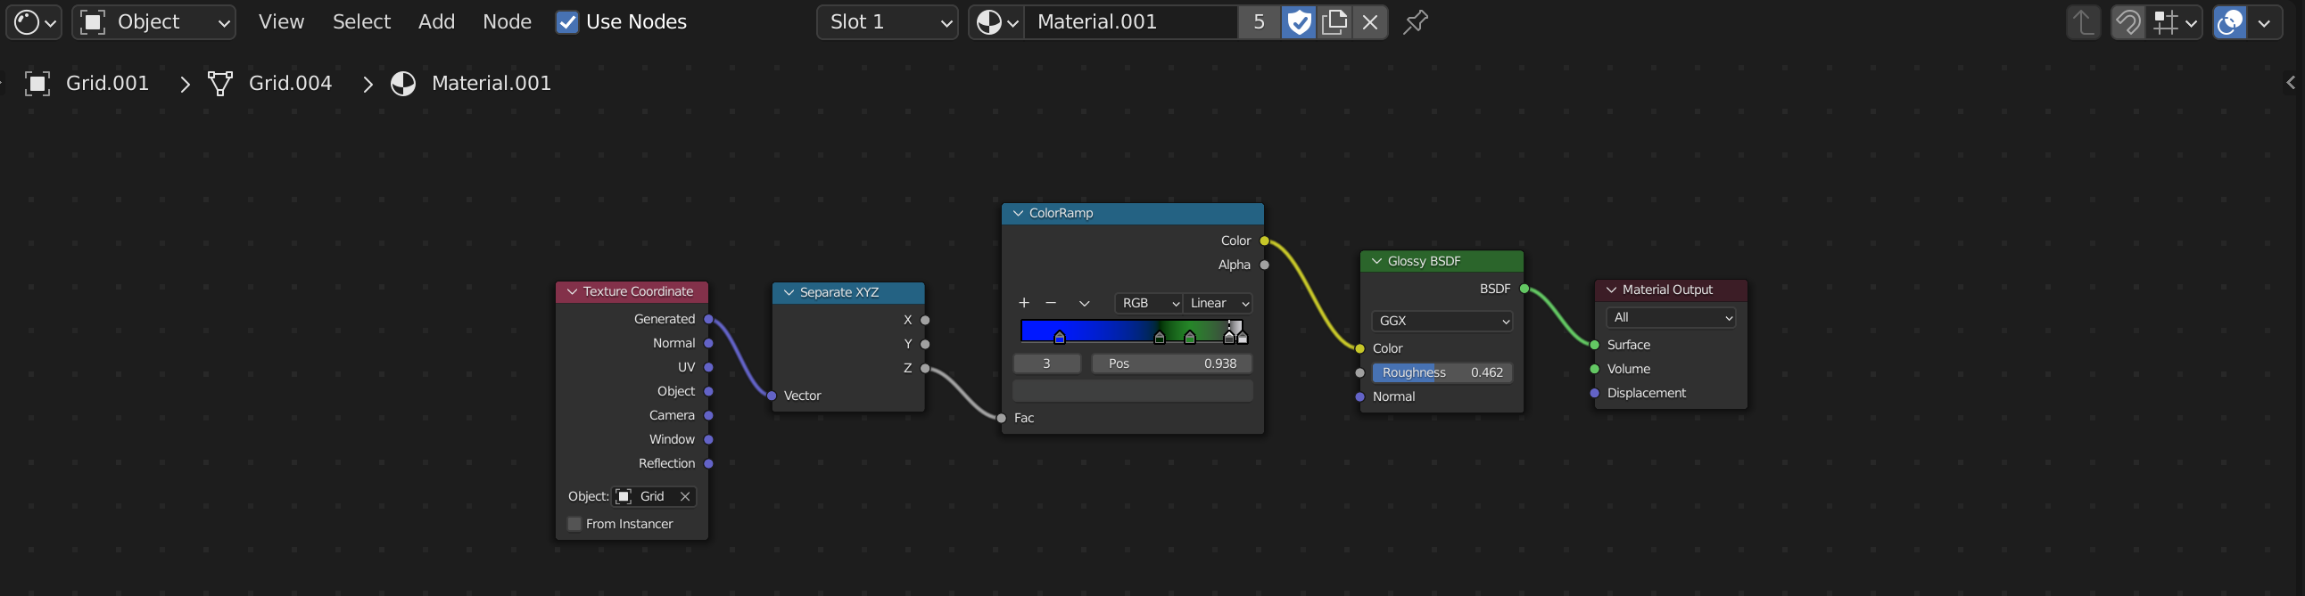
Task: Click the Roughness slider on Glossy BSDF
Action: click(1442, 372)
